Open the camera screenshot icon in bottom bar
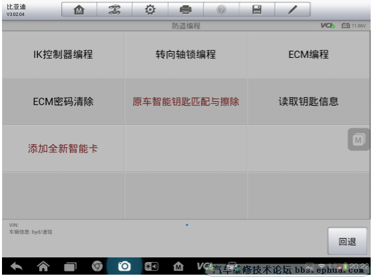Viewport: 374px width, 280px height. [x=124, y=267]
